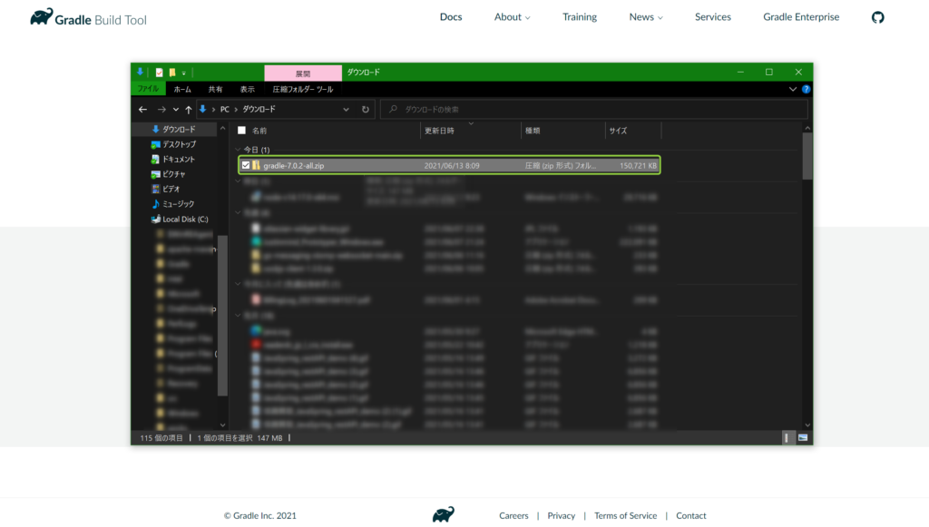Click the file list vertical scrollbar thumb

(x=807, y=156)
